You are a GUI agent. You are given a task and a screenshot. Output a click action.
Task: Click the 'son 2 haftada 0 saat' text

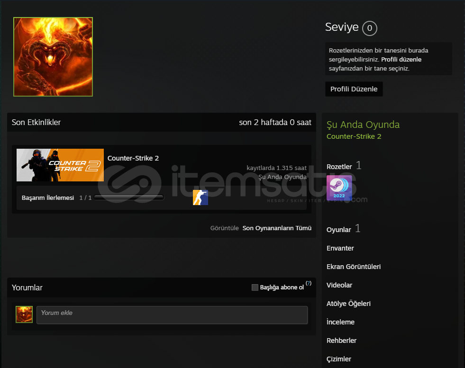point(275,122)
